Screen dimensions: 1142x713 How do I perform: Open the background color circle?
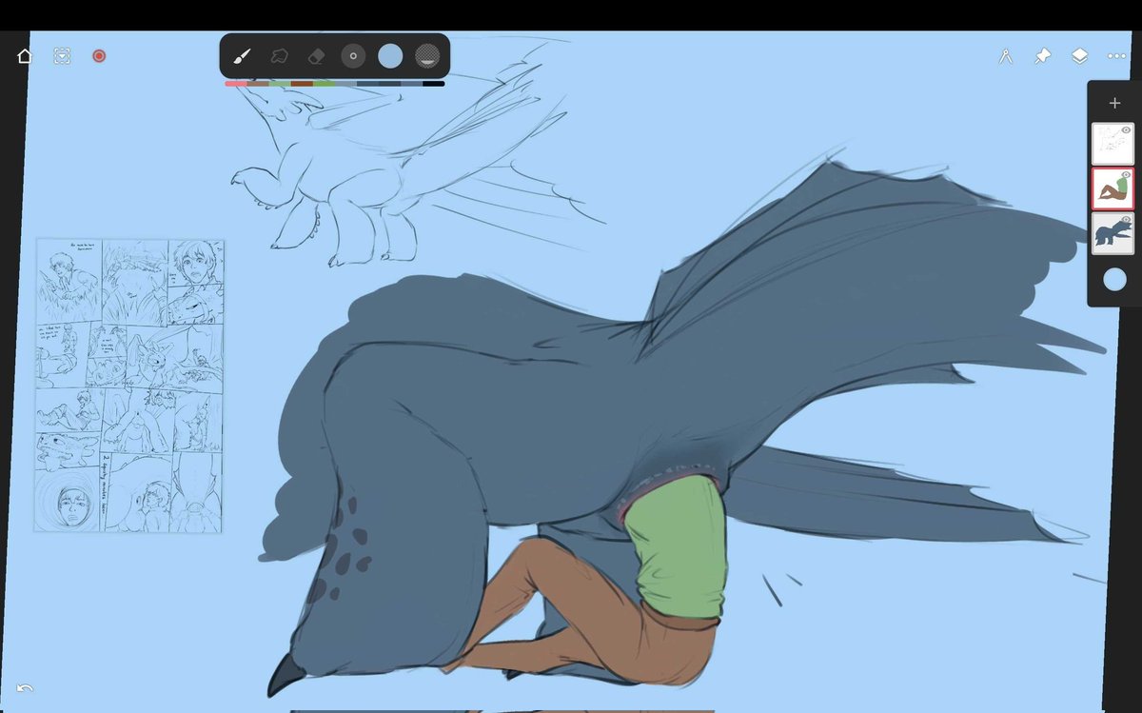pyautogui.click(x=1114, y=280)
